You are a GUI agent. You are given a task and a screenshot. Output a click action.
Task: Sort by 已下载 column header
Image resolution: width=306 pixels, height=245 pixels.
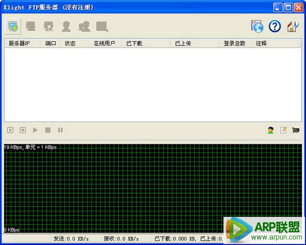146,43
